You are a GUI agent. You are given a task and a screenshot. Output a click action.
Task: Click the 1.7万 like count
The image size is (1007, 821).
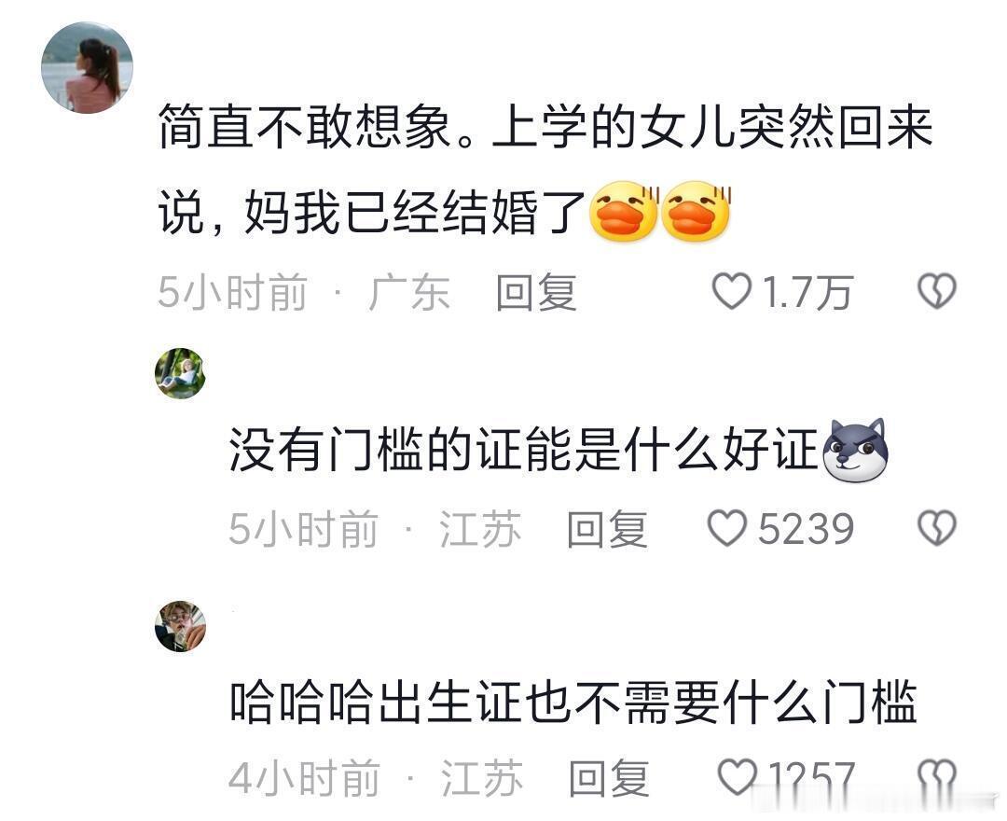807,292
